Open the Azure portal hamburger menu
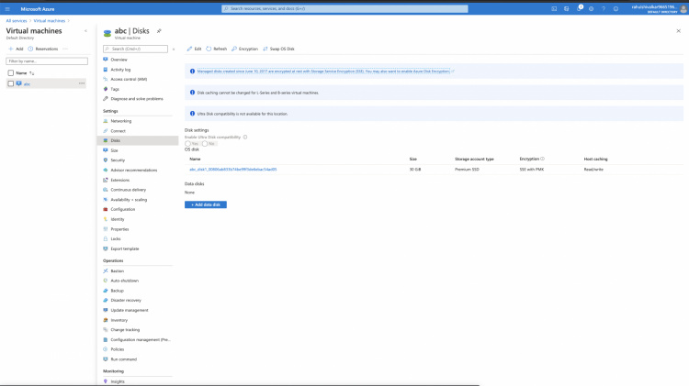This screenshot has height=386, width=689. coord(9,8)
